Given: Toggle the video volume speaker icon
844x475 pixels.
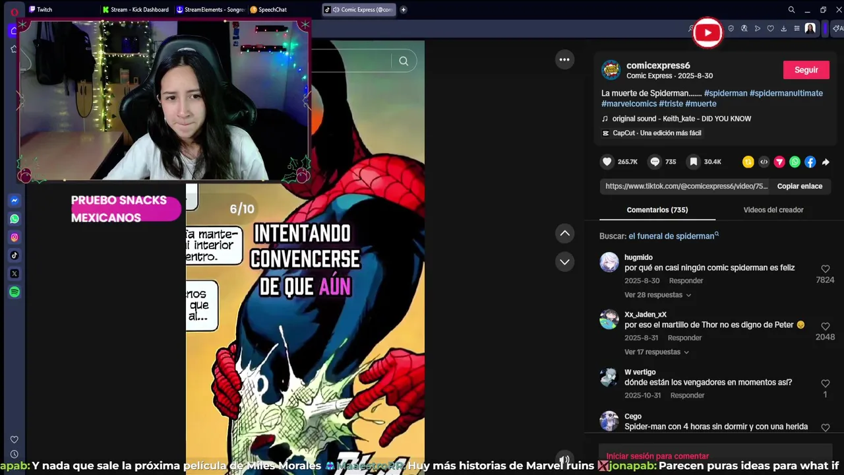Looking at the screenshot, I should pyautogui.click(x=564, y=460).
